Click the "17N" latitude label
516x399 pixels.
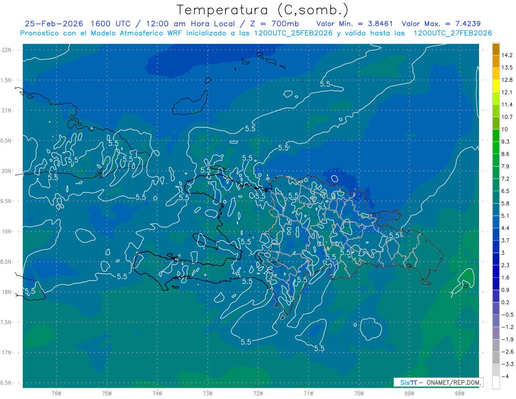(6, 353)
